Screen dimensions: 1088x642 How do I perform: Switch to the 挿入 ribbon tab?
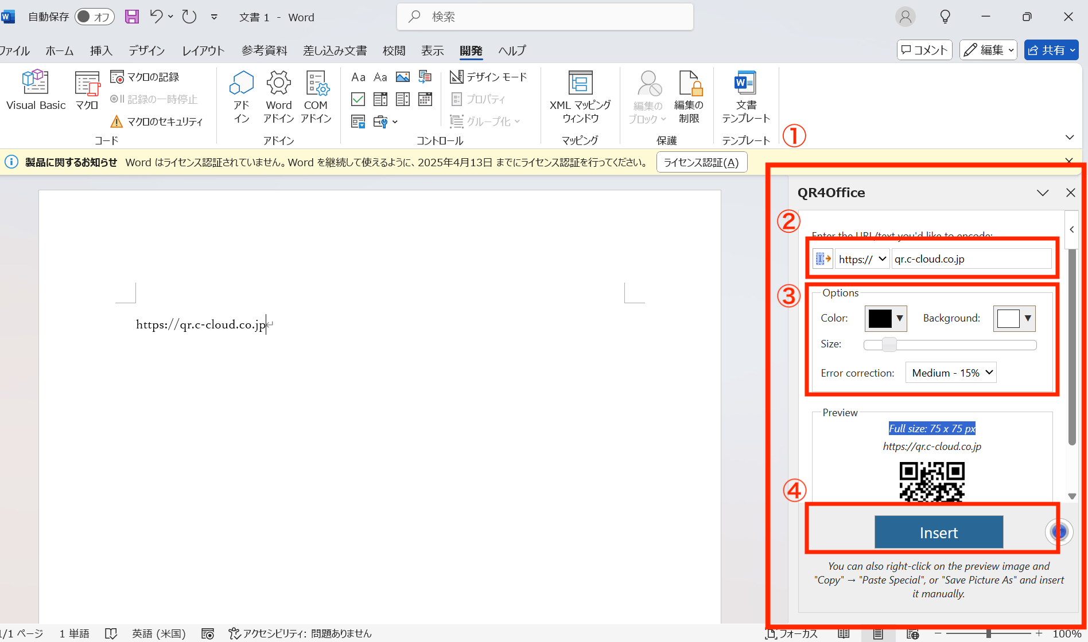(x=101, y=50)
